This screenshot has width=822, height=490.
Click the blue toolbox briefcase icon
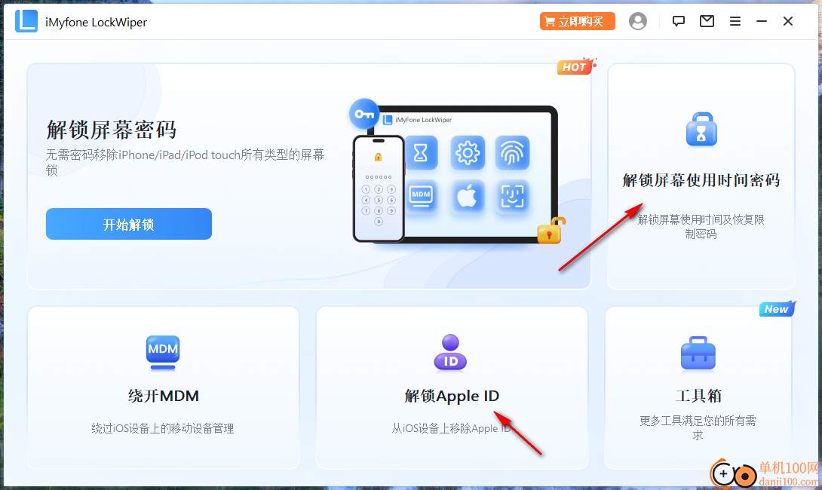pyautogui.click(x=698, y=354)
